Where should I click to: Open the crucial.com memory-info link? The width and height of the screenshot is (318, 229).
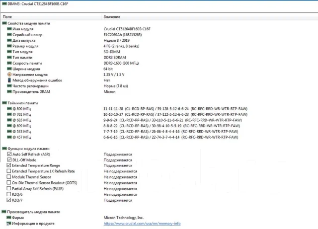[x=142, y=224]
